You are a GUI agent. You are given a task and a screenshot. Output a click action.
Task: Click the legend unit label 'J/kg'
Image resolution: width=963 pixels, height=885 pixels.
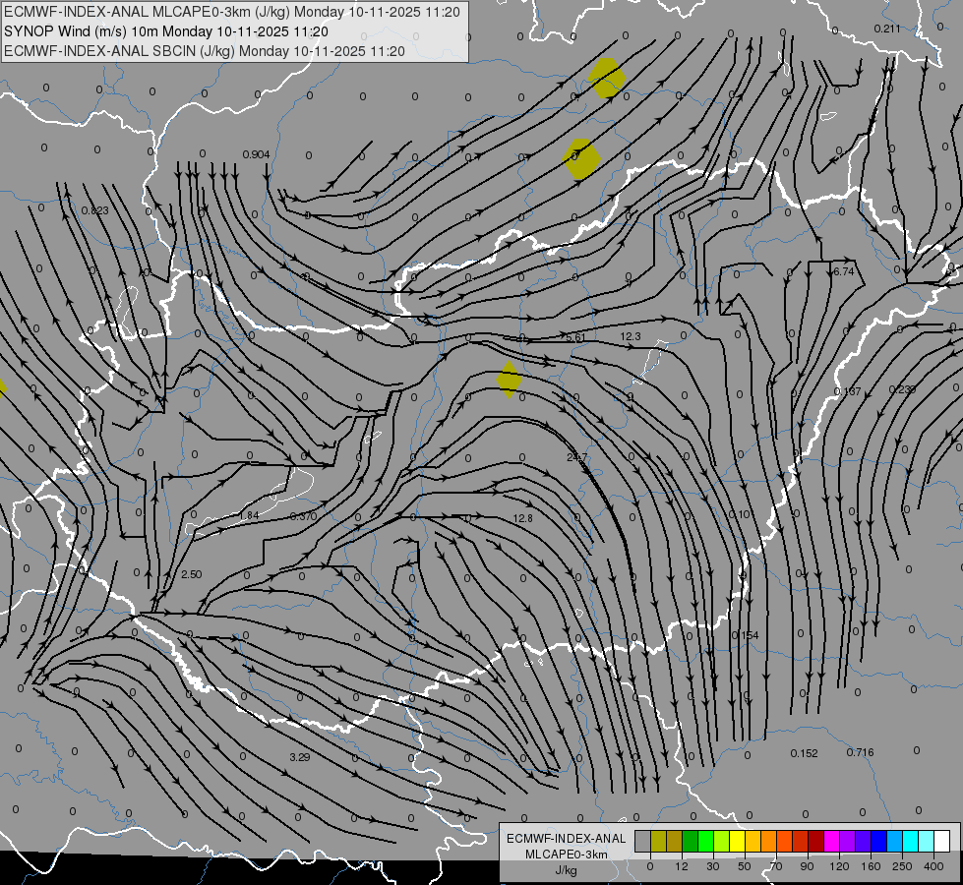pyautogui.click(x=566, y=870)
